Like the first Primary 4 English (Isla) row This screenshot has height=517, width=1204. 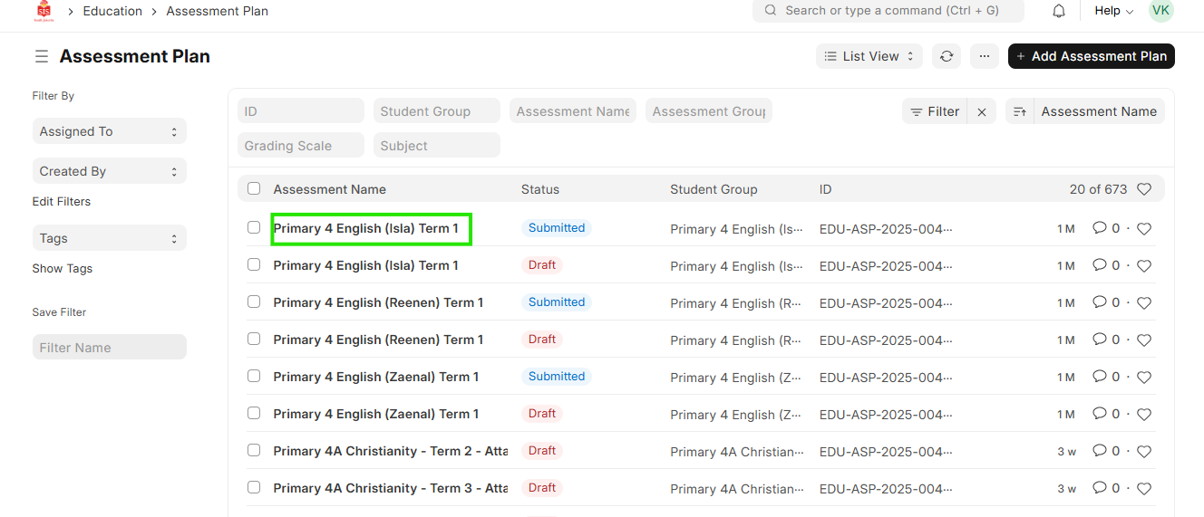coord(1144,229)
